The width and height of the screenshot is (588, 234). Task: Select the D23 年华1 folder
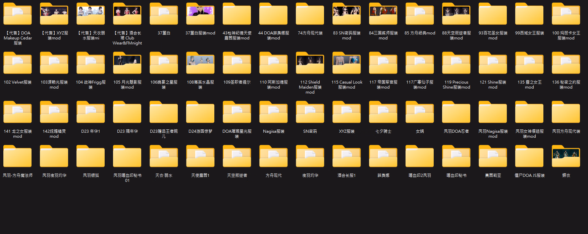(91, 112)
